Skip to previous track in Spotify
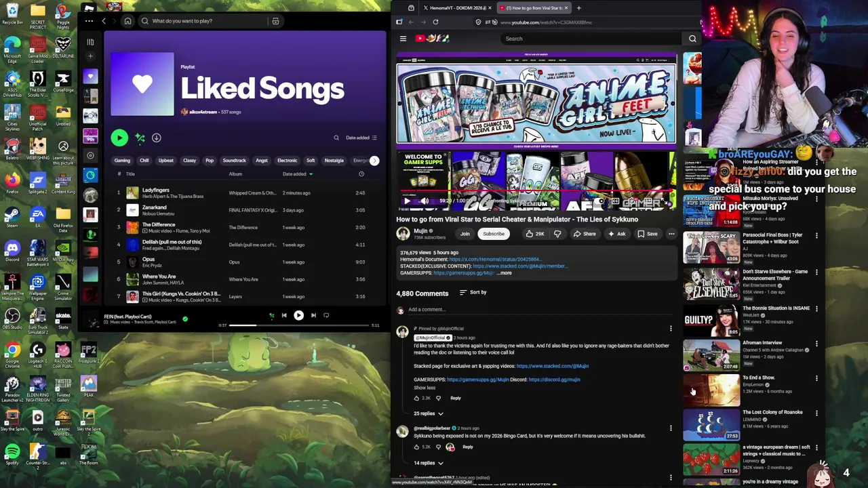Viewport: 868px width, 488px height. (284, 315)
